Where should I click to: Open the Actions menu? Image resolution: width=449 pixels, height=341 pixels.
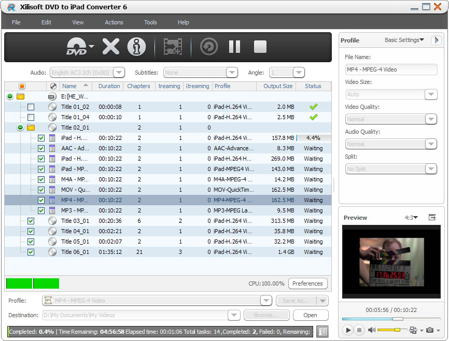coord(114,22)
